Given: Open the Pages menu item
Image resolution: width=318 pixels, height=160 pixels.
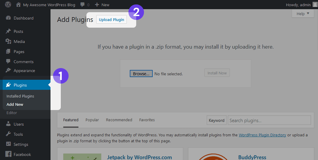Looking at the screenshot, I should click(19, 51).
